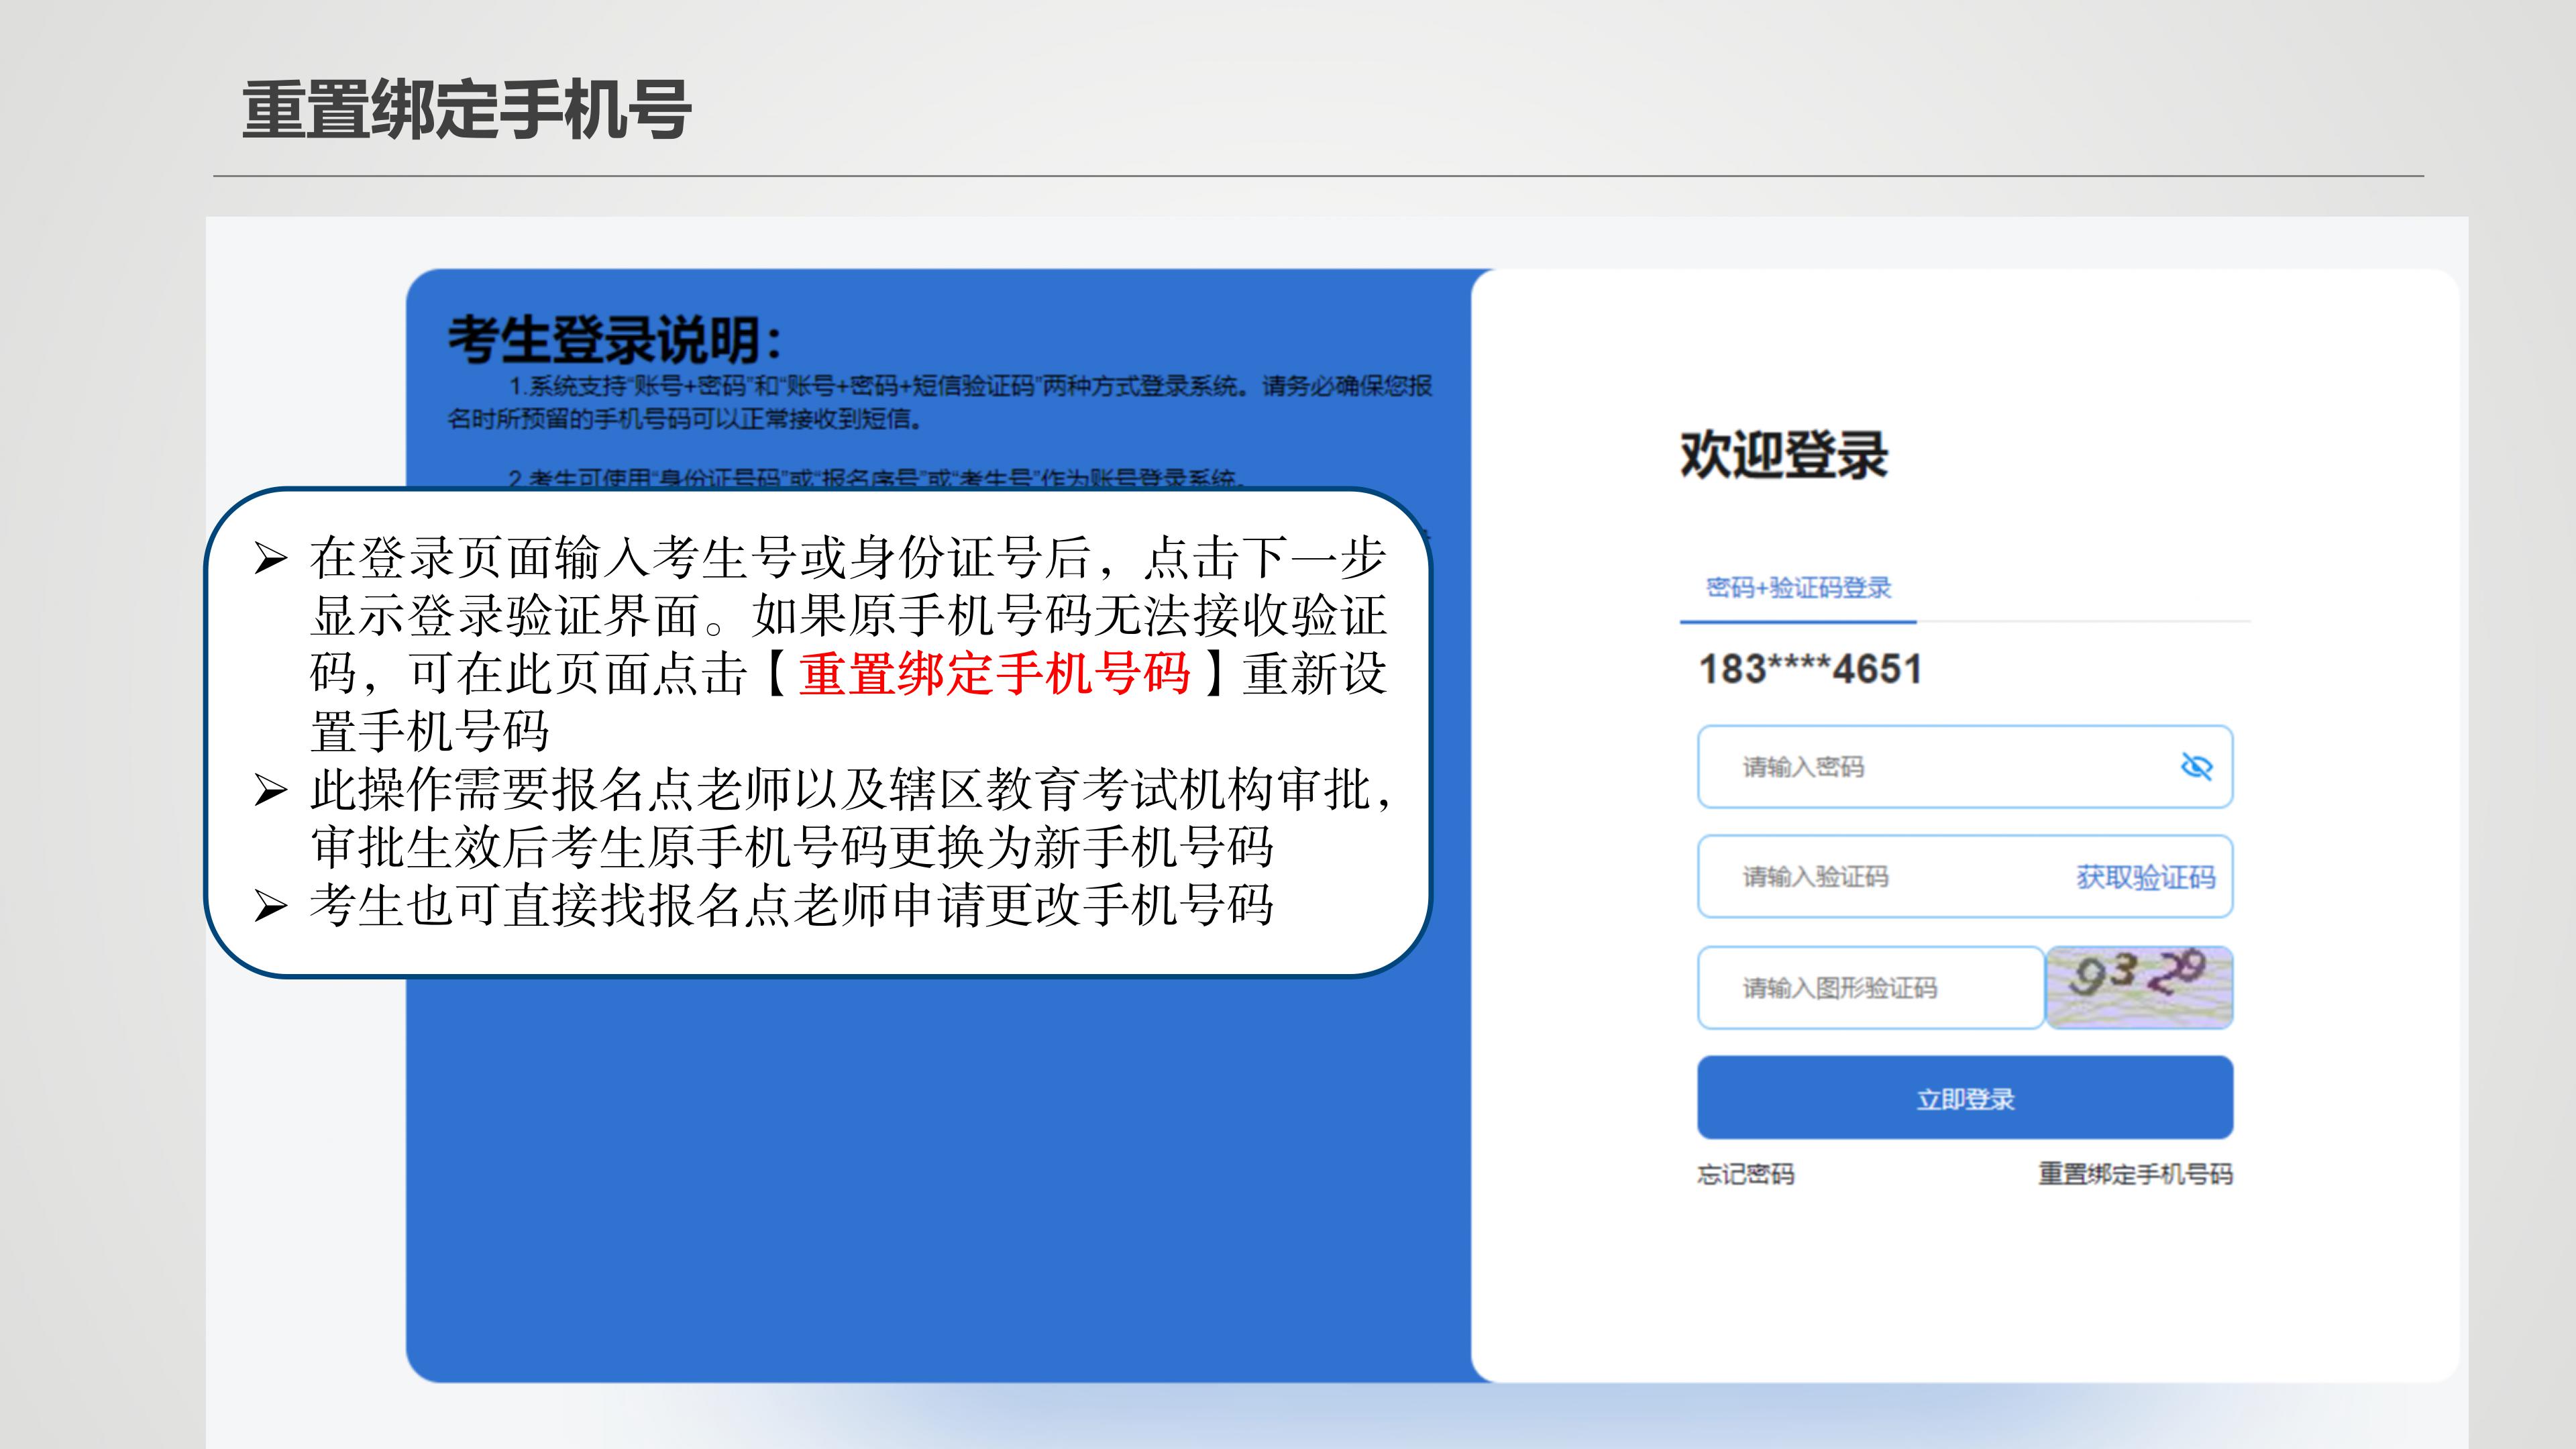Click red 重置绑定手机号码 text in callout
Image resolution: width=2576 pixels, height=1449 pixels.
pos(994,673)
